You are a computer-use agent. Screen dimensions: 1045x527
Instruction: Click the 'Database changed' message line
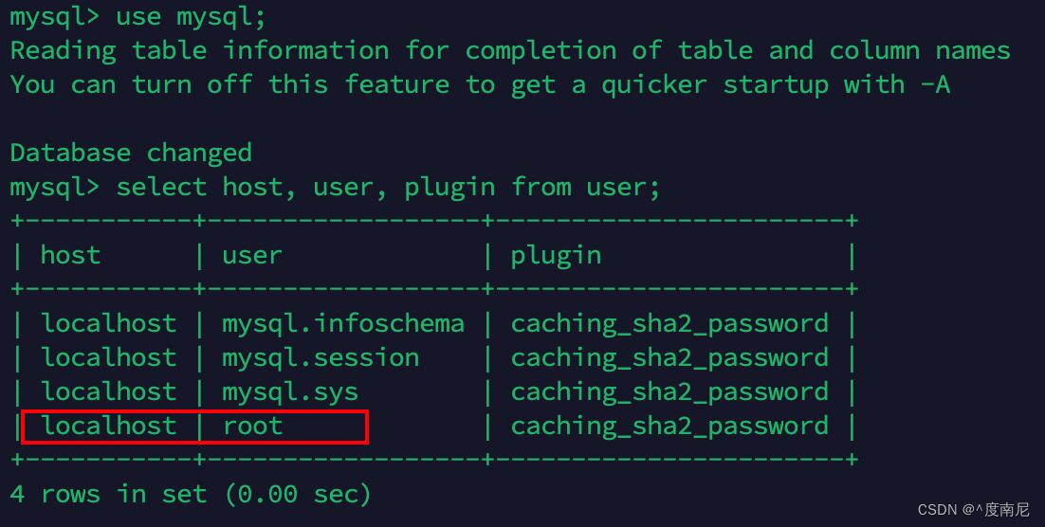[131, 154]
